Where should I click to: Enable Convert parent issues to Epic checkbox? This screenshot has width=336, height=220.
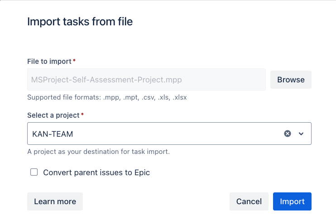(x=34, y=172)
